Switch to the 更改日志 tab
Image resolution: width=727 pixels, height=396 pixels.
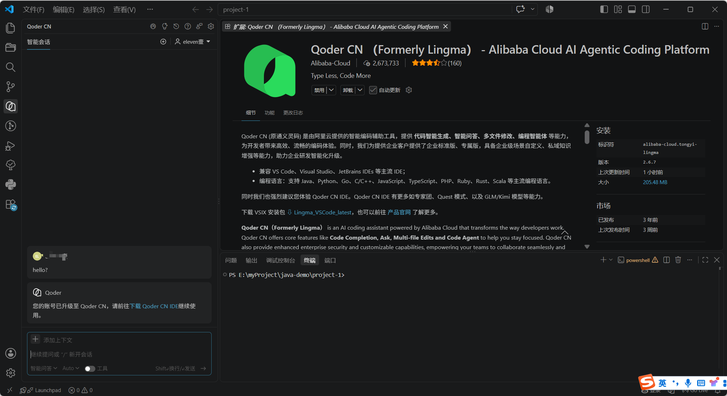(293, 113)
